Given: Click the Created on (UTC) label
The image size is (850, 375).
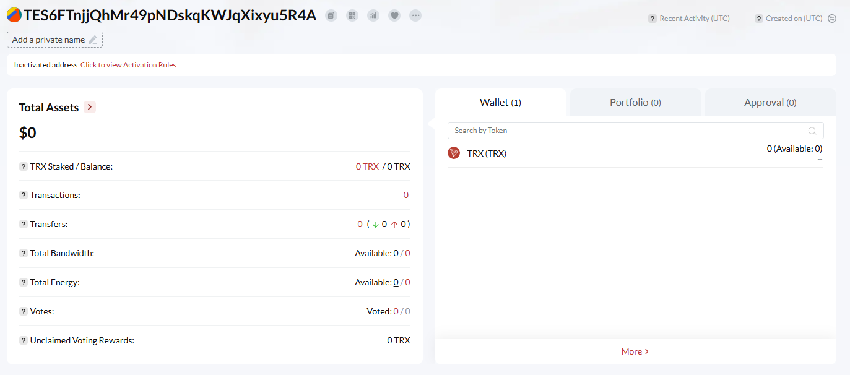Looking at the screenshot, I should tap(794, 19).
